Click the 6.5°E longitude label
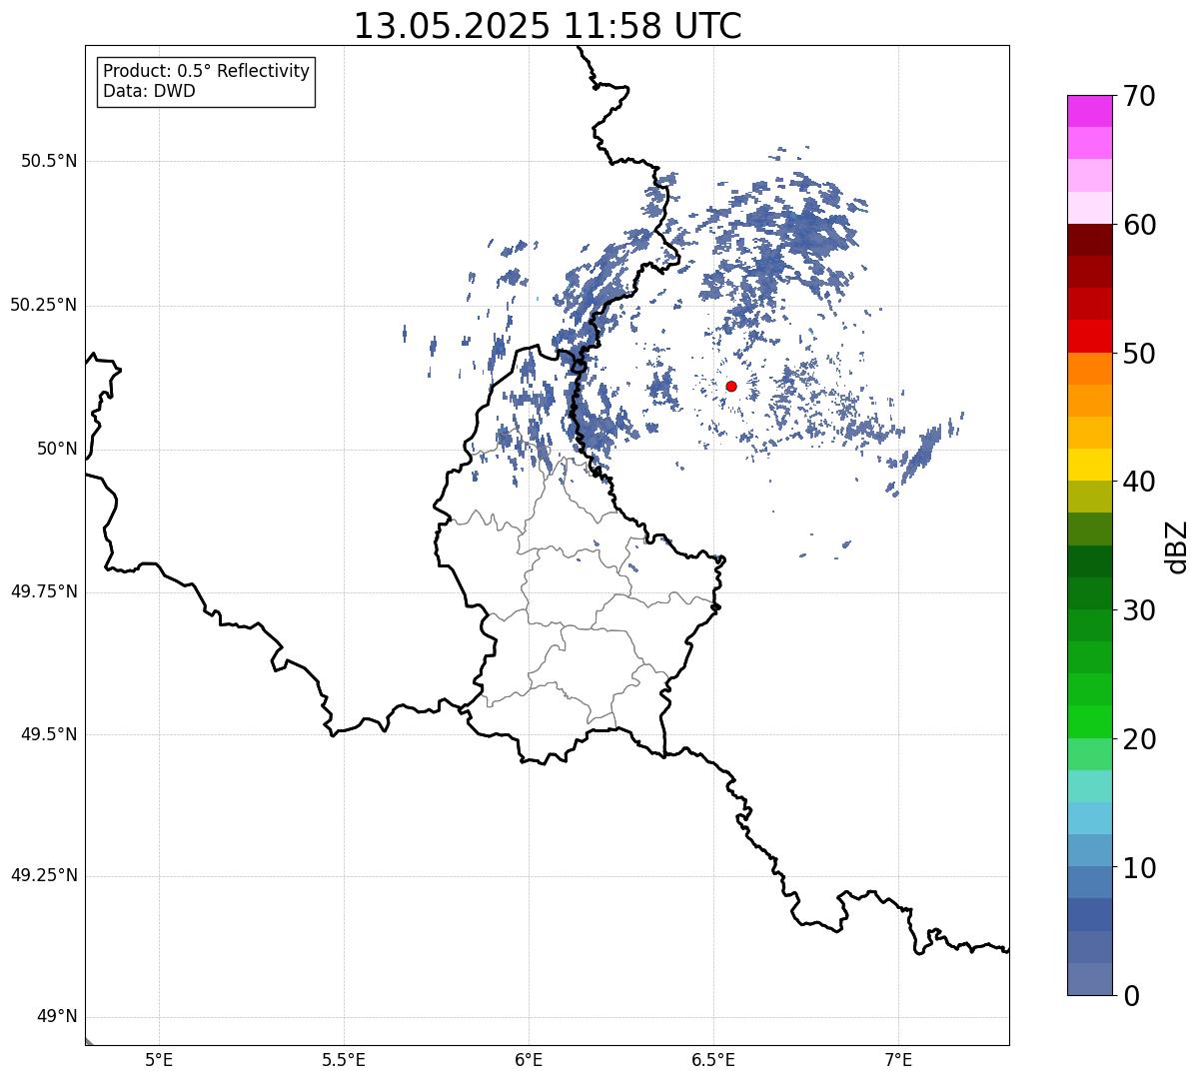1201x1080 pixels. (x=713, y=1059)
